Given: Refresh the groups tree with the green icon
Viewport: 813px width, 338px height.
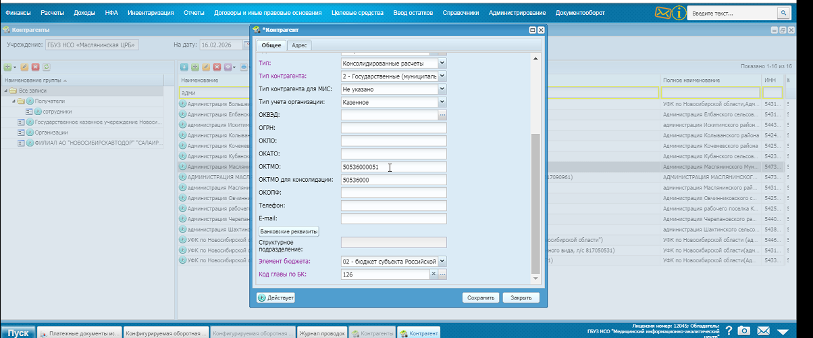Looking at the screenshot, I should coord(47,67).
